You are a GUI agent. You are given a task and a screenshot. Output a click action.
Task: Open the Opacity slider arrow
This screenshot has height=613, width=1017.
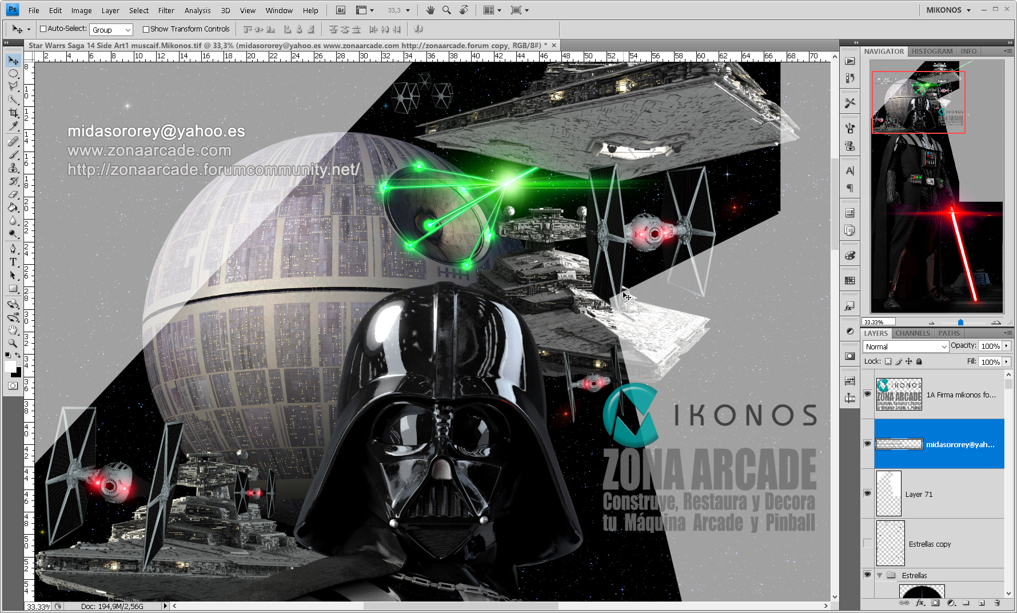[1007, 346]
